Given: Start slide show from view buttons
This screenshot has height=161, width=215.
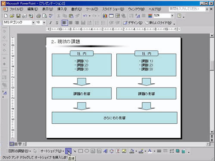Looking at the screenshot, I should click(x=20, y=144).
